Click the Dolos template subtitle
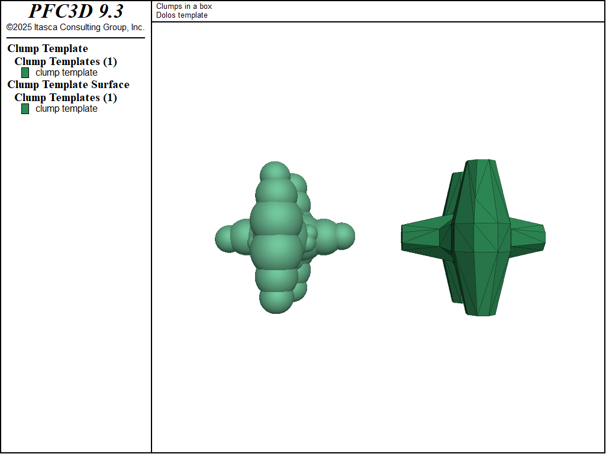 tap(179, 15)
